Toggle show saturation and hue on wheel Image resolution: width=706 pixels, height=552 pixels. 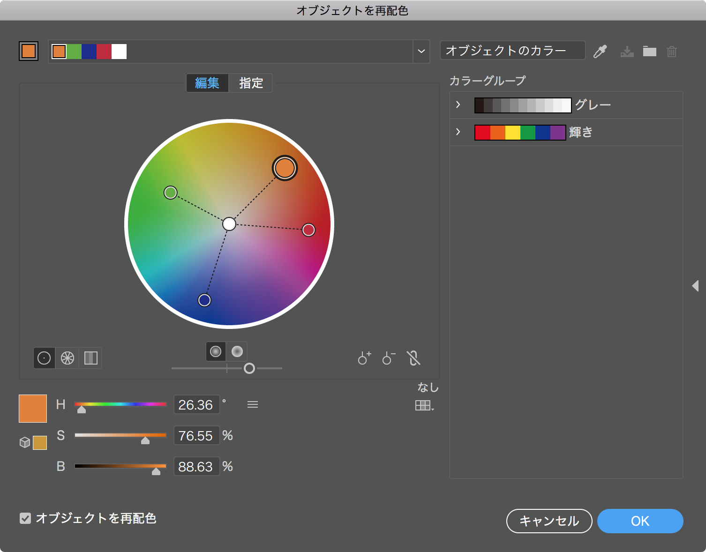coord(216,351)
